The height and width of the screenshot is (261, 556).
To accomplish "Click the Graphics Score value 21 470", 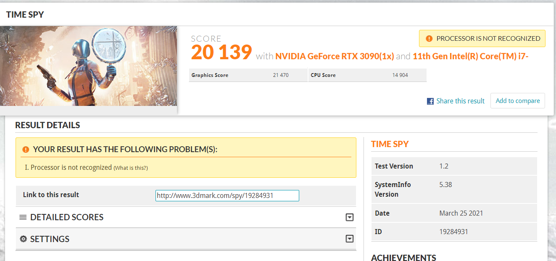I will 281,75.
